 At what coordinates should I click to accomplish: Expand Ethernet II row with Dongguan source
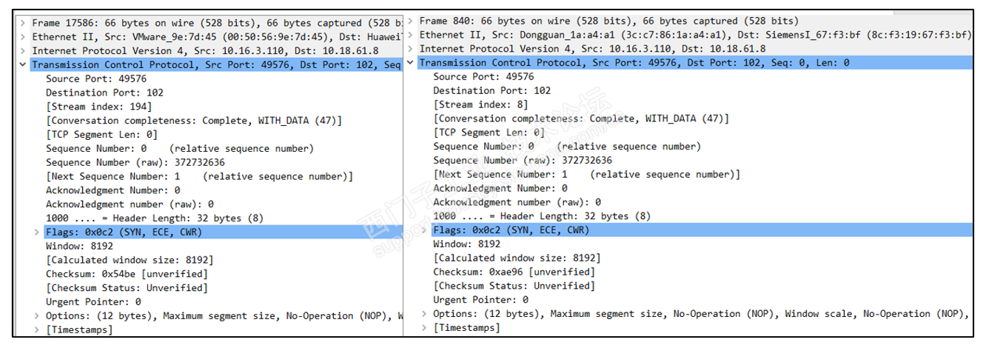click(412, 35)
